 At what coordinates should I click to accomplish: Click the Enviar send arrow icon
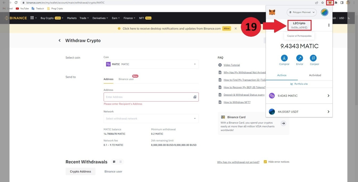point(300,58)
